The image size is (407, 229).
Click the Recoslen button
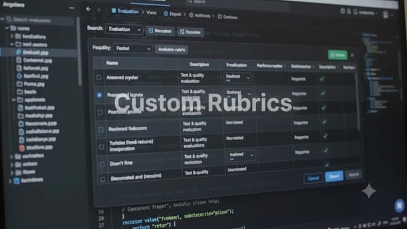tap(160, 31)
